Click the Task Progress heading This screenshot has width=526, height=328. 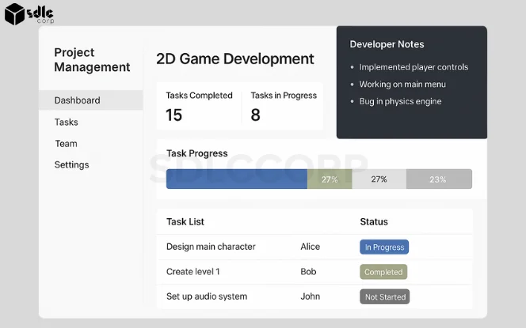pos(197,153)
